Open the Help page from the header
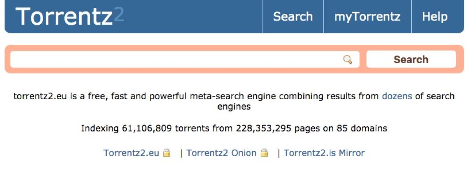This screenshot has width=471, height=175. (434, 16)
